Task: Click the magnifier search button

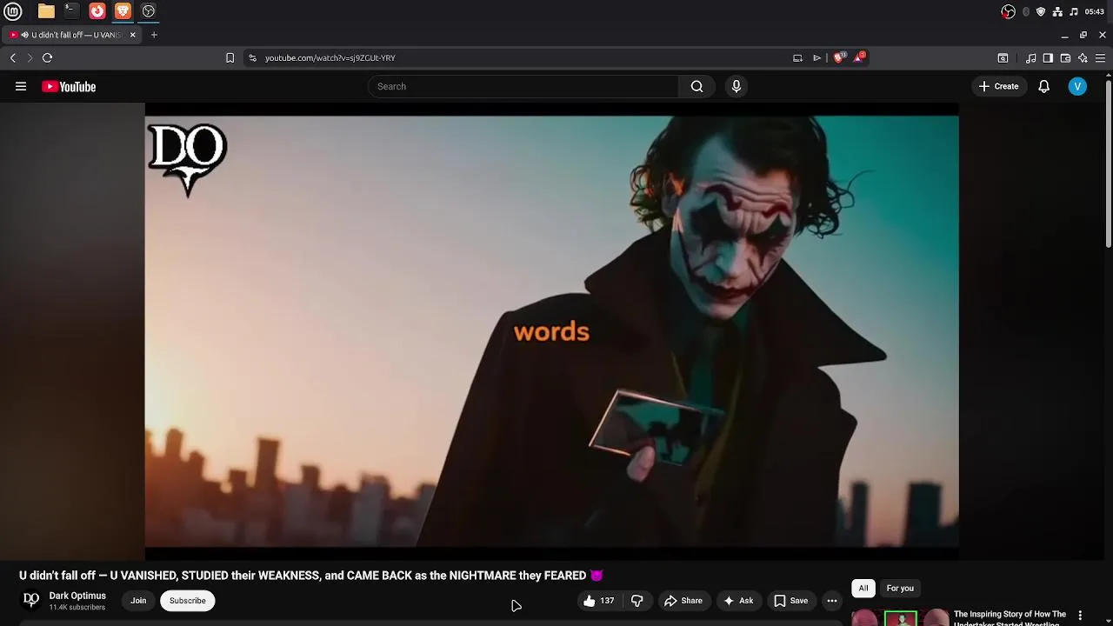Action: 696,86
